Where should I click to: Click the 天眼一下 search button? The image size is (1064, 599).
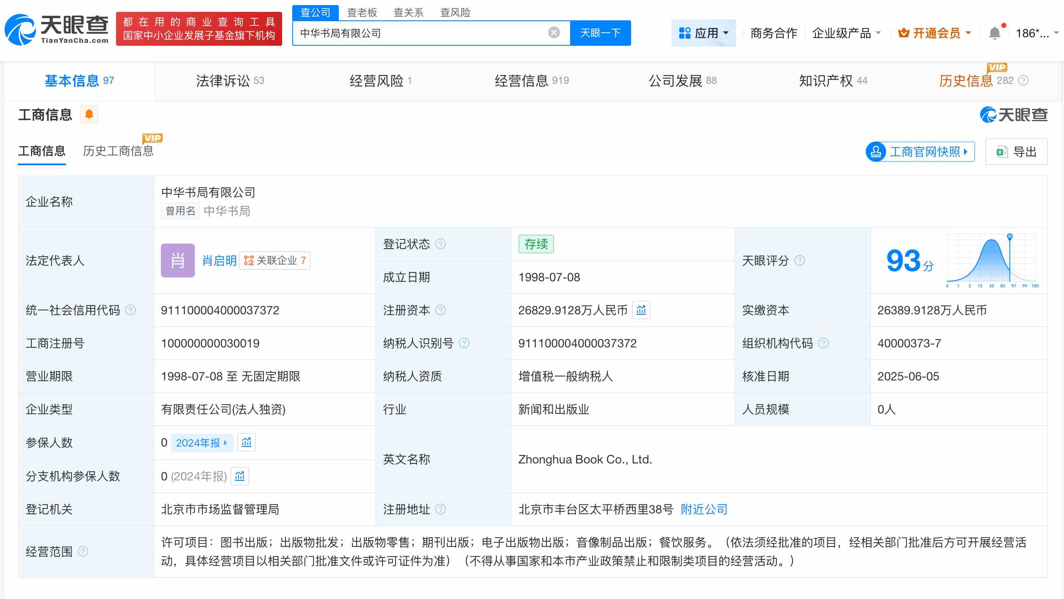[x=601, y=32]
